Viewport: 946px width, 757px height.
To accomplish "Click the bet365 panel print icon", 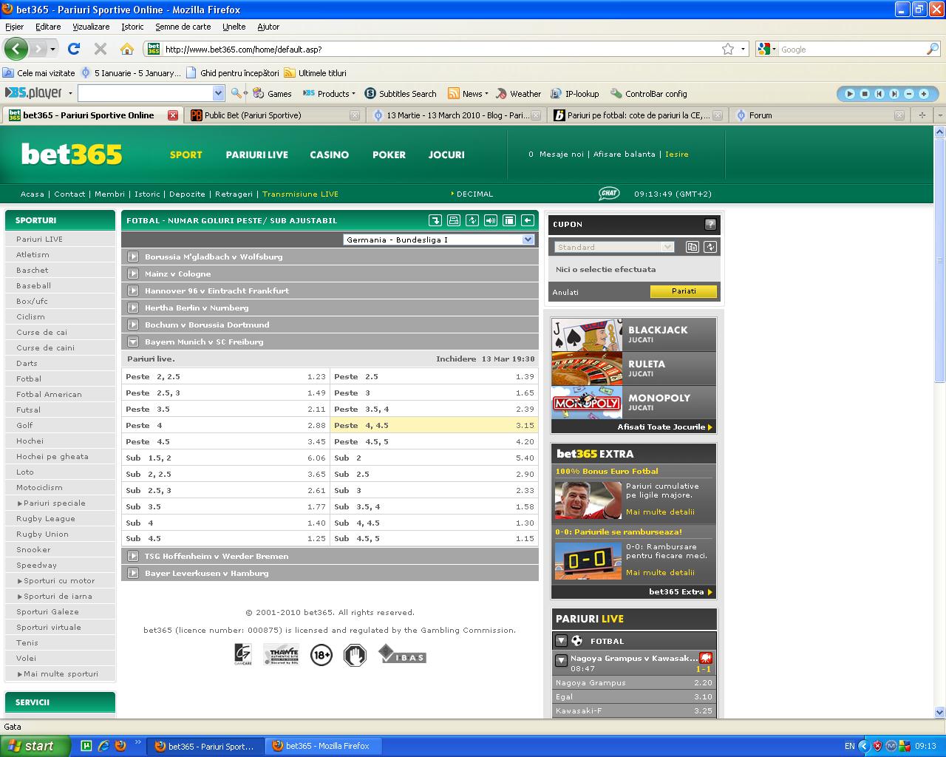I will (454, 220).
